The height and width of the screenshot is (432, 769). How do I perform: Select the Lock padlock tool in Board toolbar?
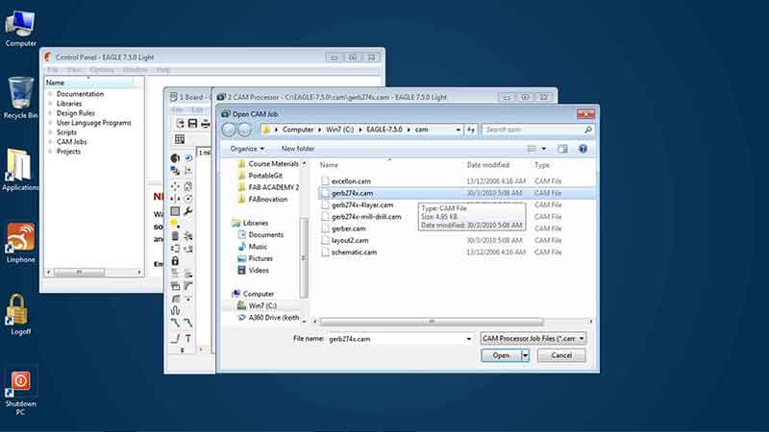tap(175, 260)
